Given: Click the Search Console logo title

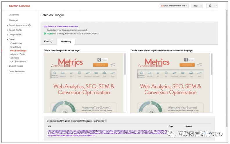Looking at the screenshot, I should coord(19,6).
